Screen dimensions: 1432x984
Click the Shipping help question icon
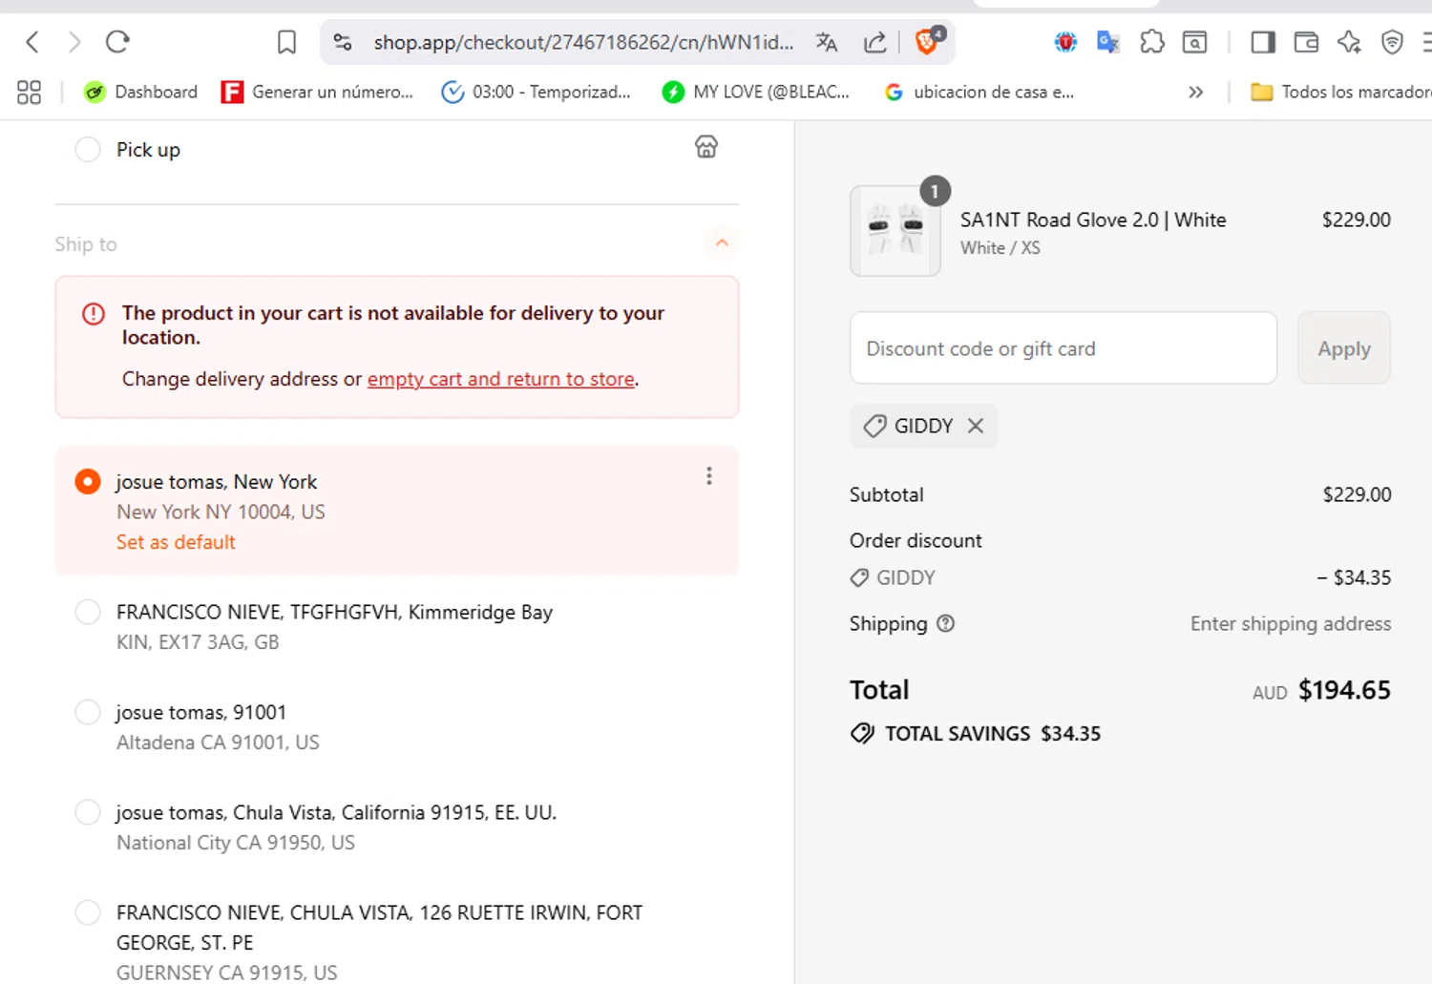point(945,623)
